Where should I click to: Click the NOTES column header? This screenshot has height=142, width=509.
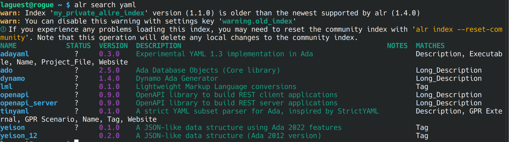397,46
